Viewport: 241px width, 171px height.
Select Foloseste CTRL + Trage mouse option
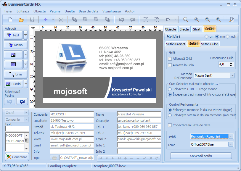[170, 89]
